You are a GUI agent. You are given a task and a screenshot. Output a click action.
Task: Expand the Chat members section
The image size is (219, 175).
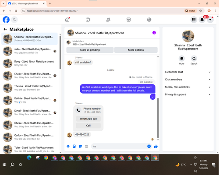[x=188, y=80]
